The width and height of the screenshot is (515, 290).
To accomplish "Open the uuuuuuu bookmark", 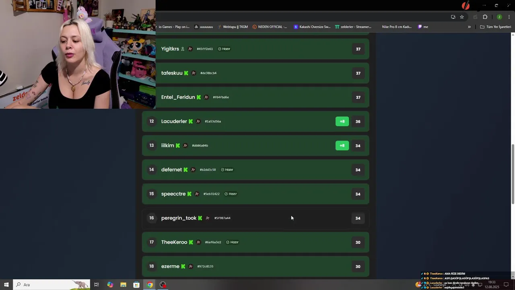I will point(204,27).
